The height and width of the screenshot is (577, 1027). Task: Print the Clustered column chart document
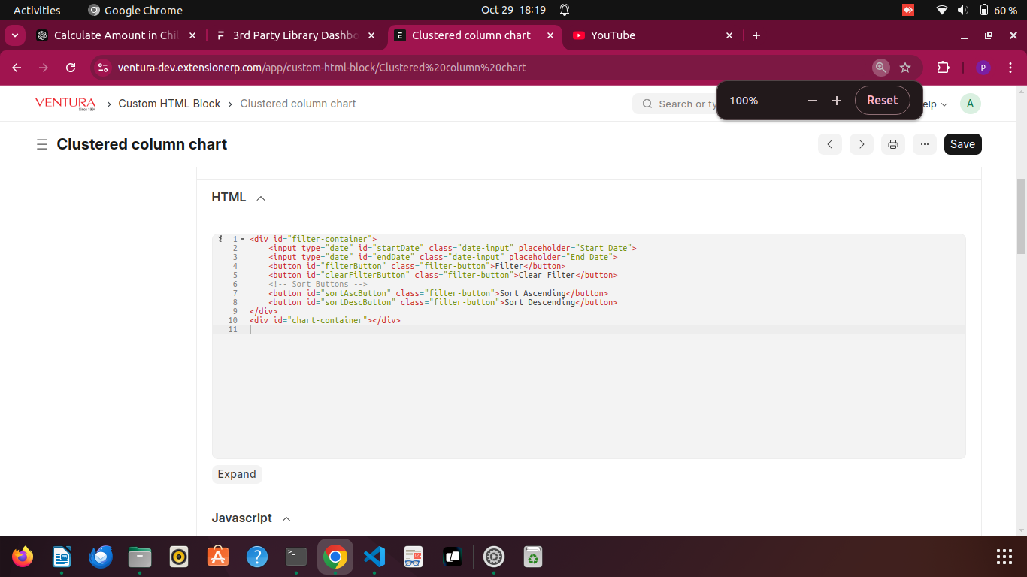pyautogui.click(x=893, y=144)
